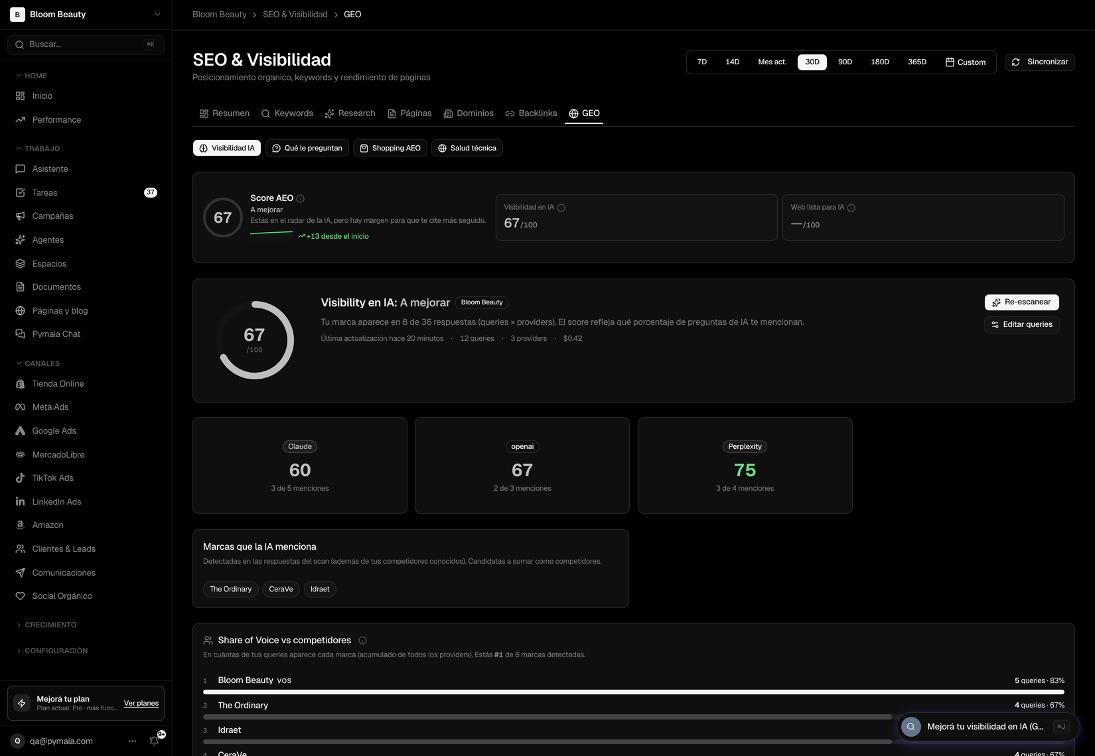Open account options three-dot menu
1095x756 pixels.
(x=132, y=741)
